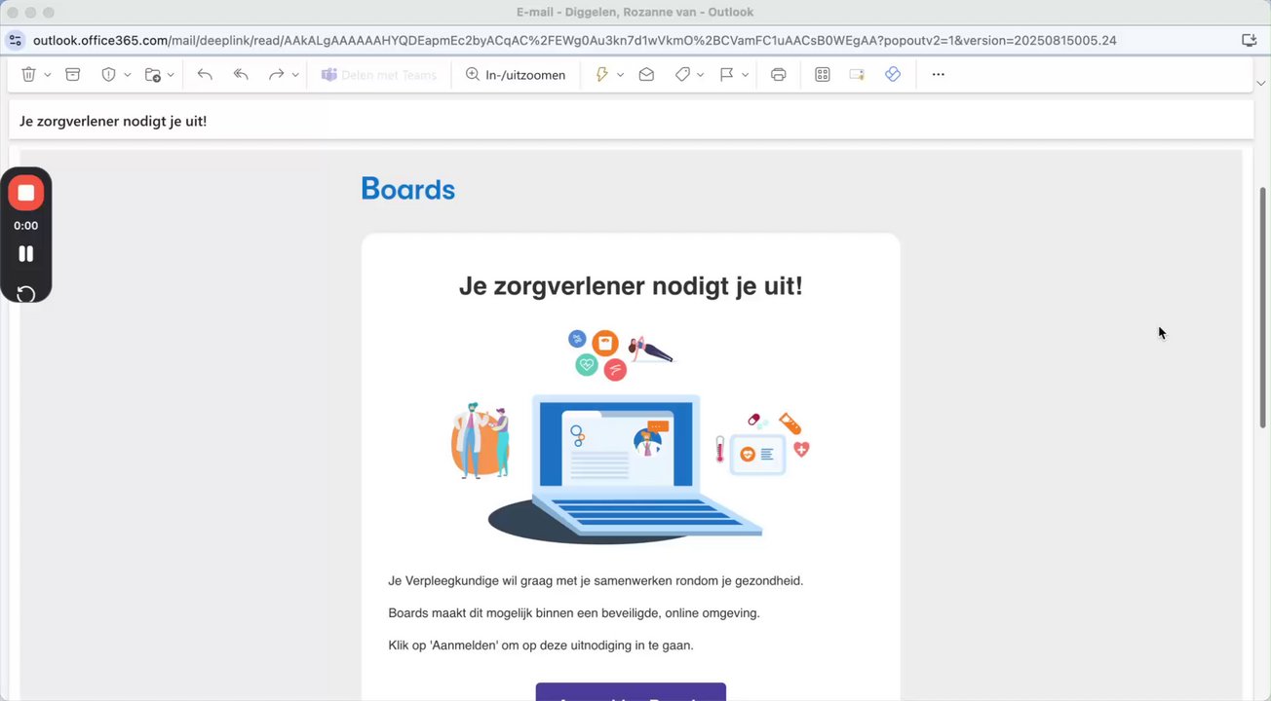This screenshot has width=1271, height=701.
Task: Click the subject line 'Je zorgverlener nodigt je uit!'
Action: tap(113, 122)
